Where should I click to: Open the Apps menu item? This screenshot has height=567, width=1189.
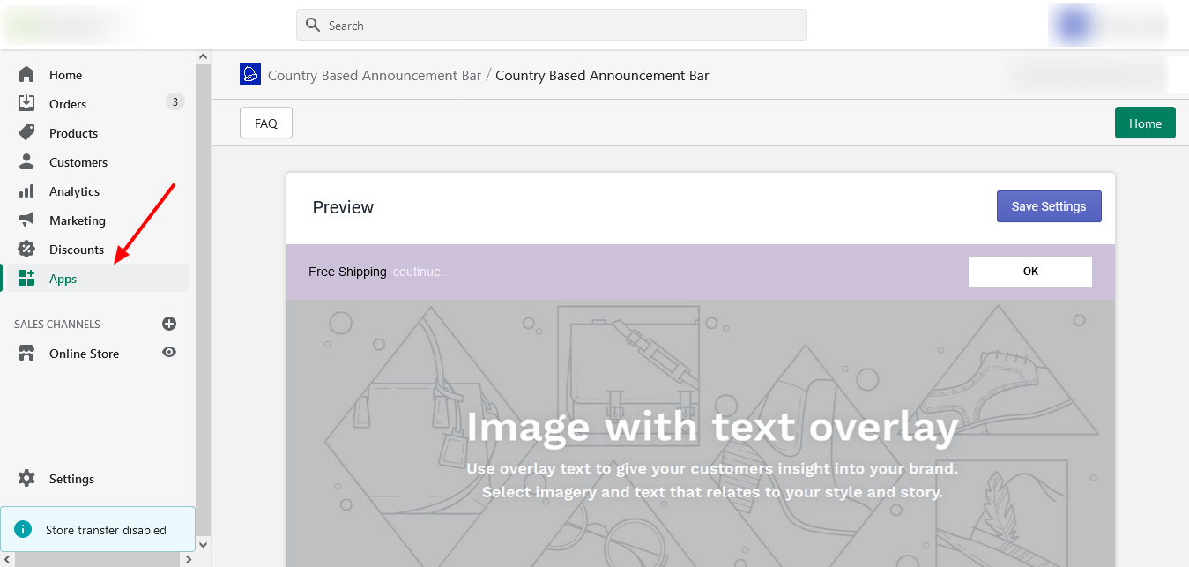click(x=63, y=279)
